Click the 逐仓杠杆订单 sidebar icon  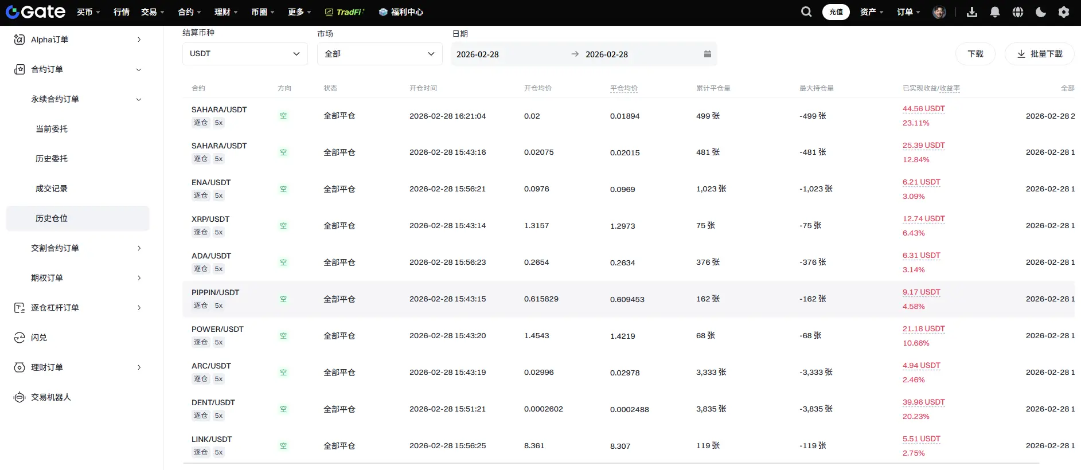[19, 308]
